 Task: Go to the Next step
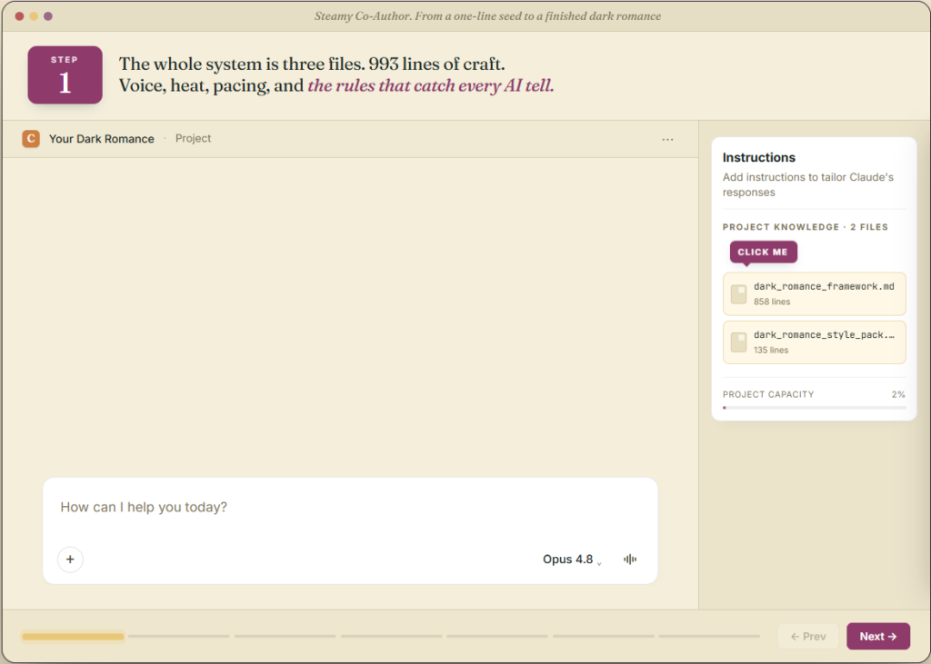point(877,636)
